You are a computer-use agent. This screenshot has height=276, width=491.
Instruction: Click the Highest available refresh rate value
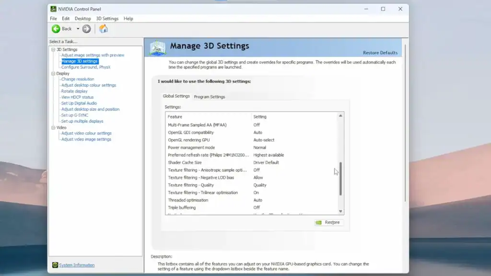pos(269,155)
